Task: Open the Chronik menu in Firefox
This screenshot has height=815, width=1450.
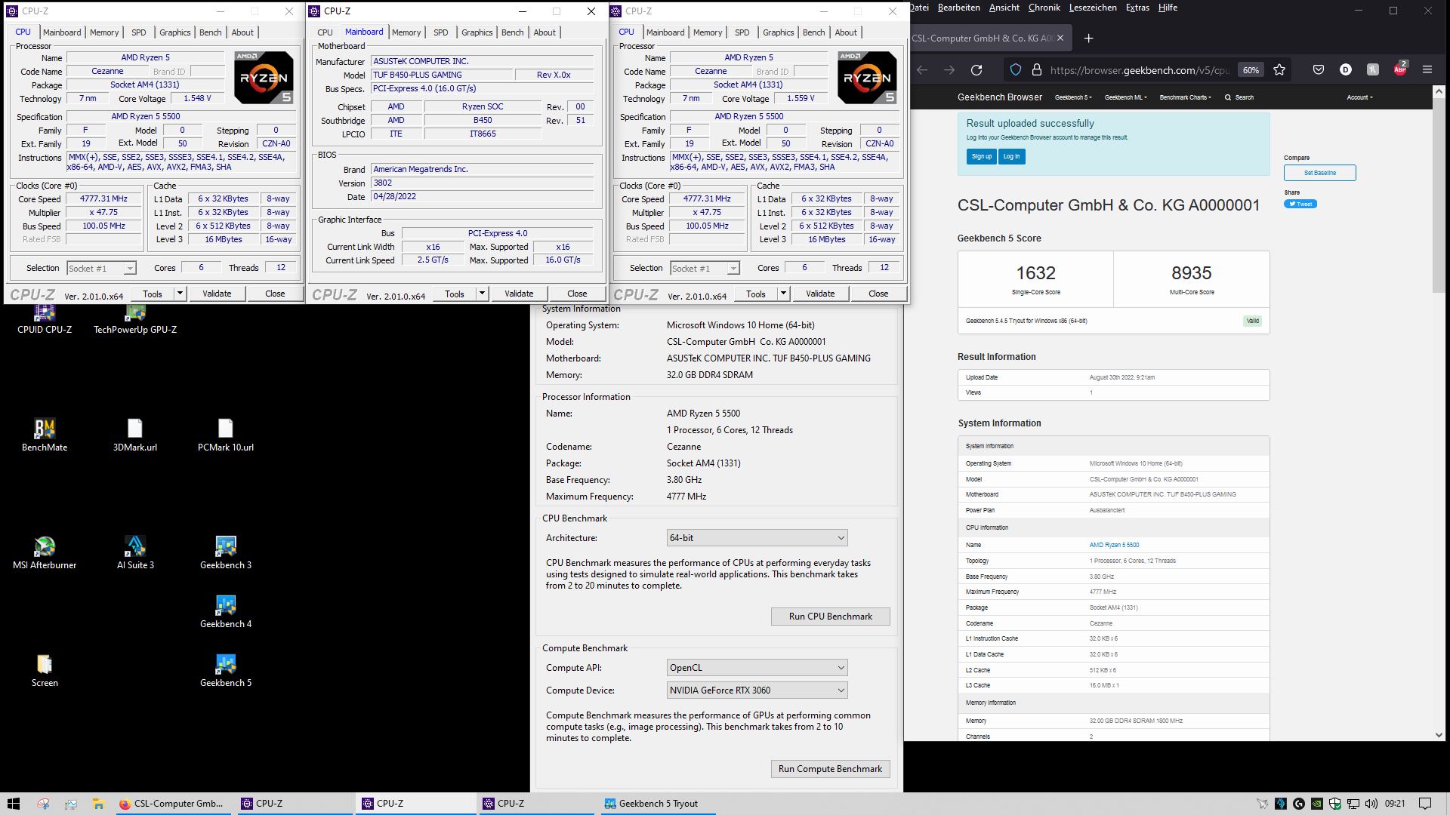Action: (1044, 8)
